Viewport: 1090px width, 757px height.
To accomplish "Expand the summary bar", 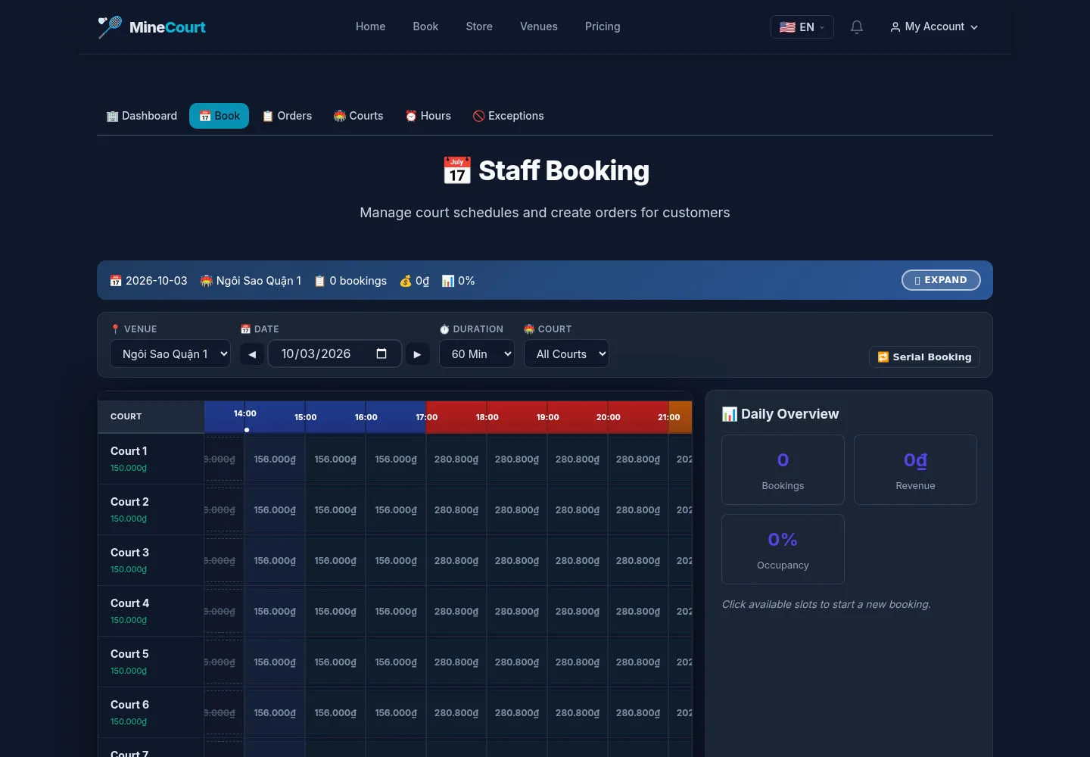I will pos(941,280).
